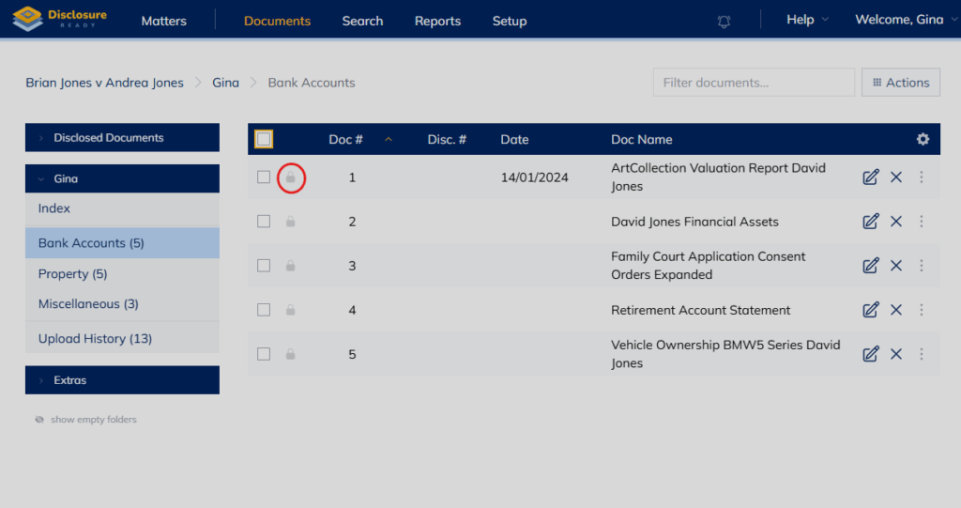Check the box for David Jones Financial Assets

tap(264, 222)
